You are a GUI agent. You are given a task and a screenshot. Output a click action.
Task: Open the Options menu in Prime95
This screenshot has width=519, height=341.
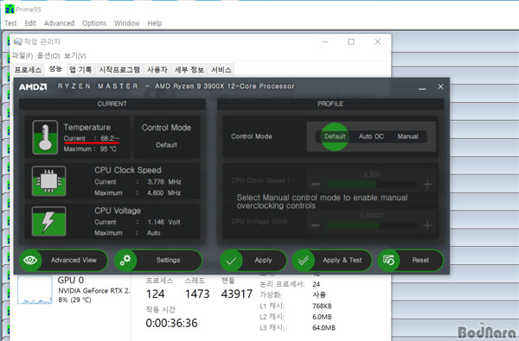tap(94, 23)
